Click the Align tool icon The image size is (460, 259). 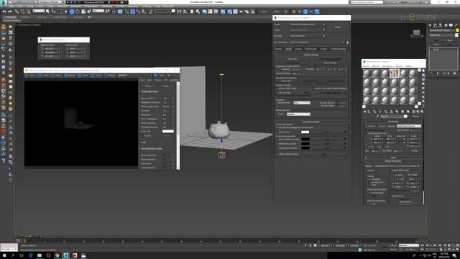click(185, 12)
